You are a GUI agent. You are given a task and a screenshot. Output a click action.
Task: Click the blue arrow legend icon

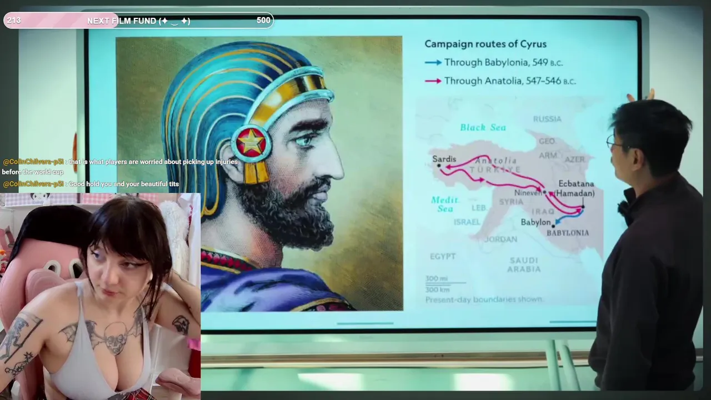(433, 63)
